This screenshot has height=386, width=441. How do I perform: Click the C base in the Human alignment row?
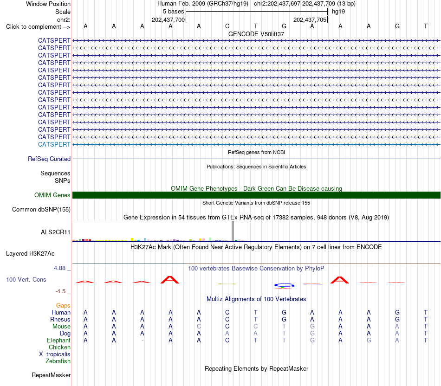227,312
